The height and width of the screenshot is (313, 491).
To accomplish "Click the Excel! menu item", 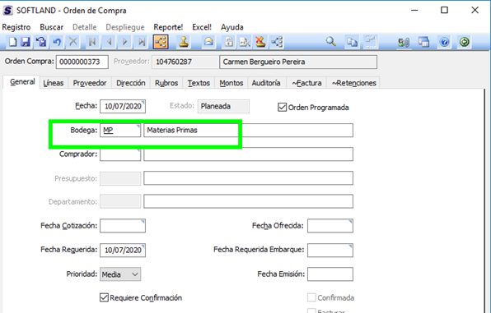I will (202, 27).
